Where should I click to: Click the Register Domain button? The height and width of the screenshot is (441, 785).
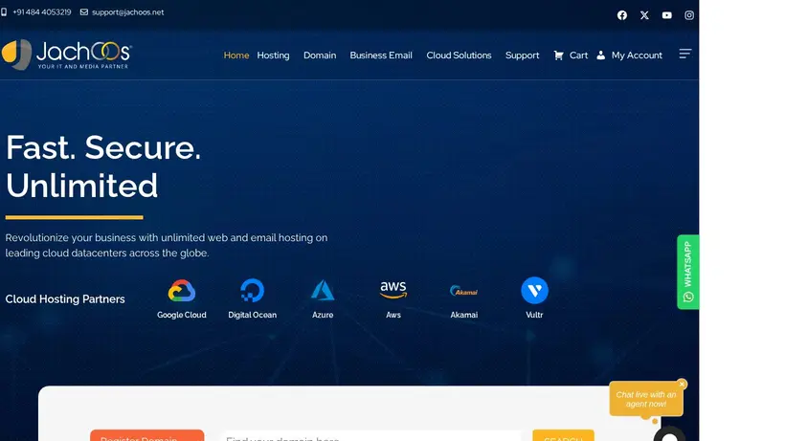tap(146, 435)
